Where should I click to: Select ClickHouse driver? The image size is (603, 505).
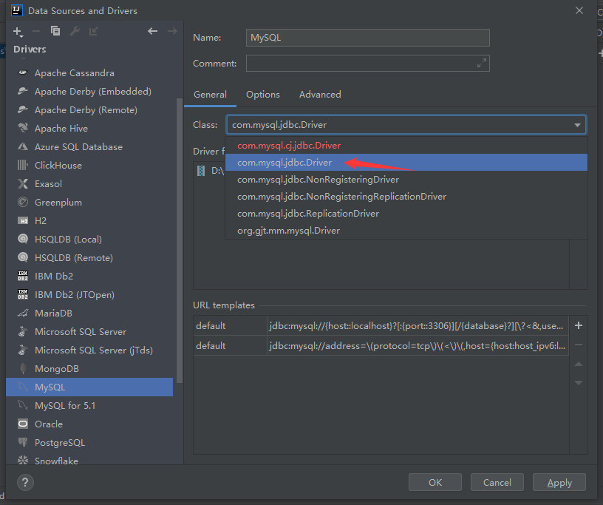(89, 165)
